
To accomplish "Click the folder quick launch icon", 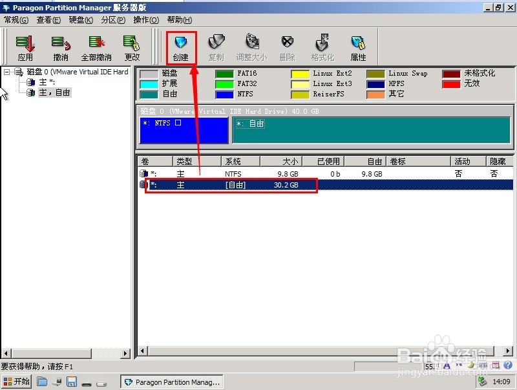I will pos(42,382).
